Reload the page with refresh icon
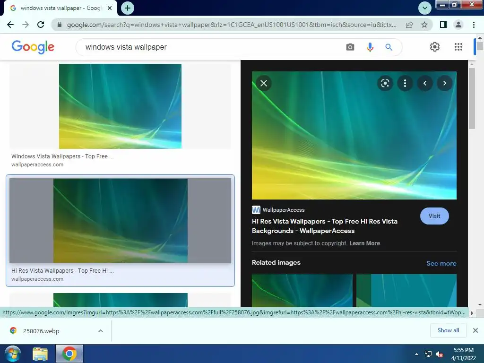Viewport: 484px width, 363px height. point(41,25)
